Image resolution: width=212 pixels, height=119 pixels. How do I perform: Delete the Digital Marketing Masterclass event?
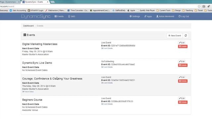183,46
